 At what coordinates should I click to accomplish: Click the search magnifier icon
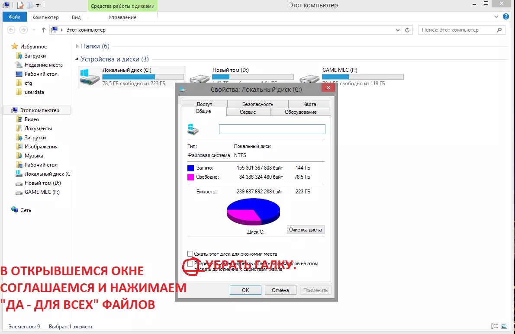pos(499,30)
